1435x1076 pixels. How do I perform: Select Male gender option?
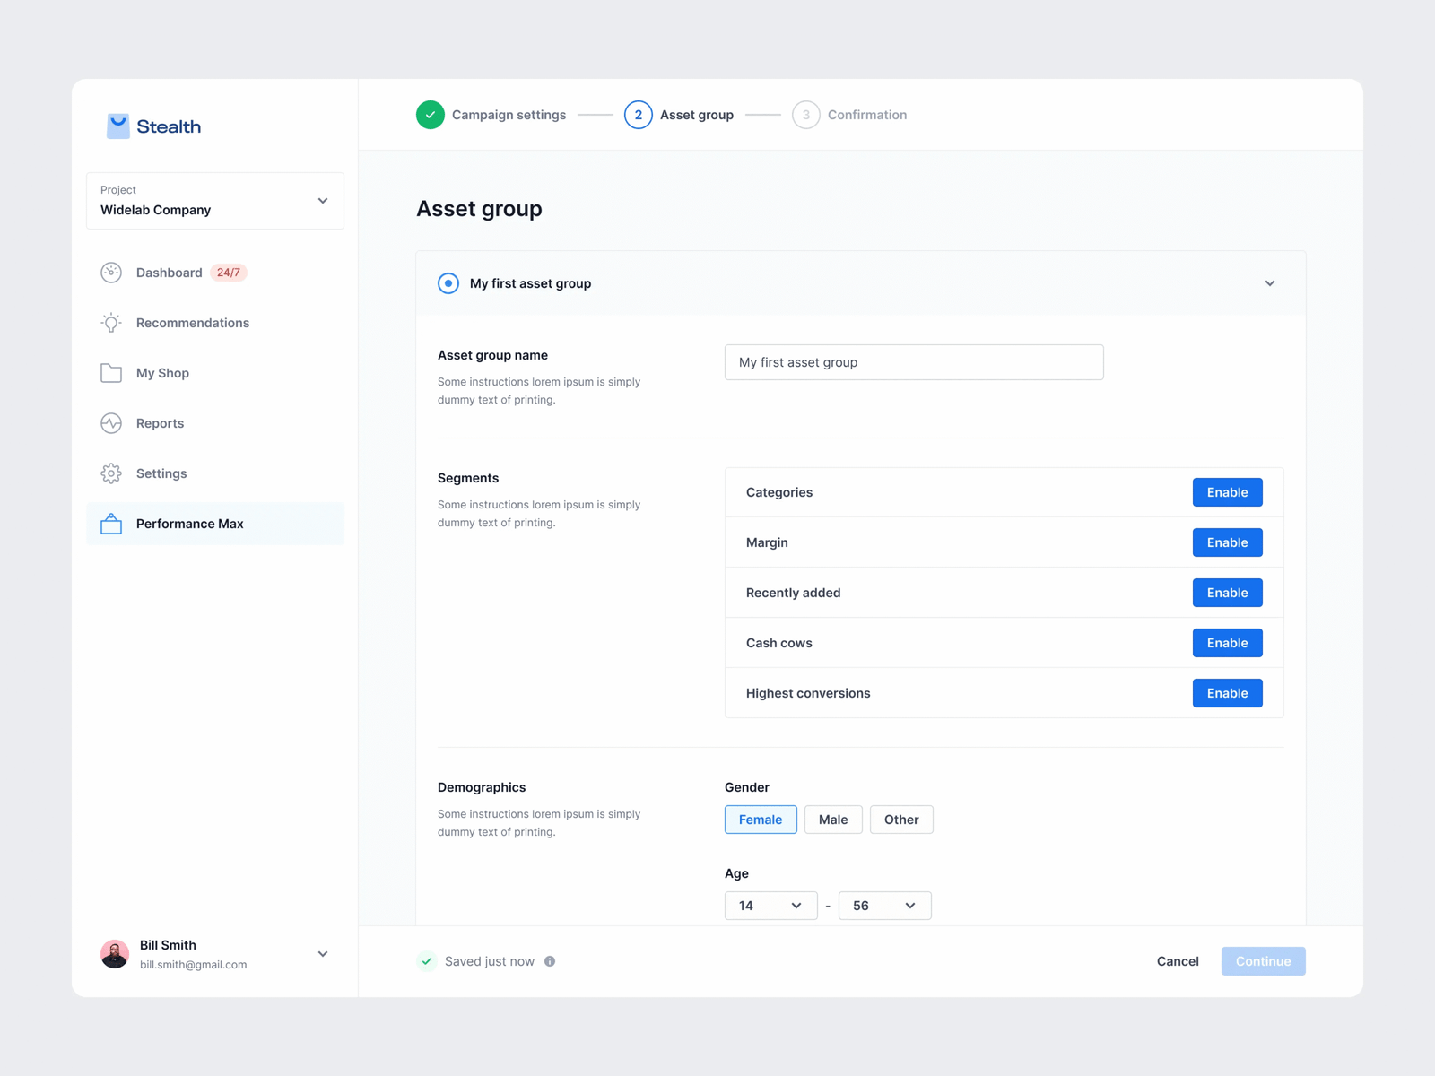click(x=832, y=820)
